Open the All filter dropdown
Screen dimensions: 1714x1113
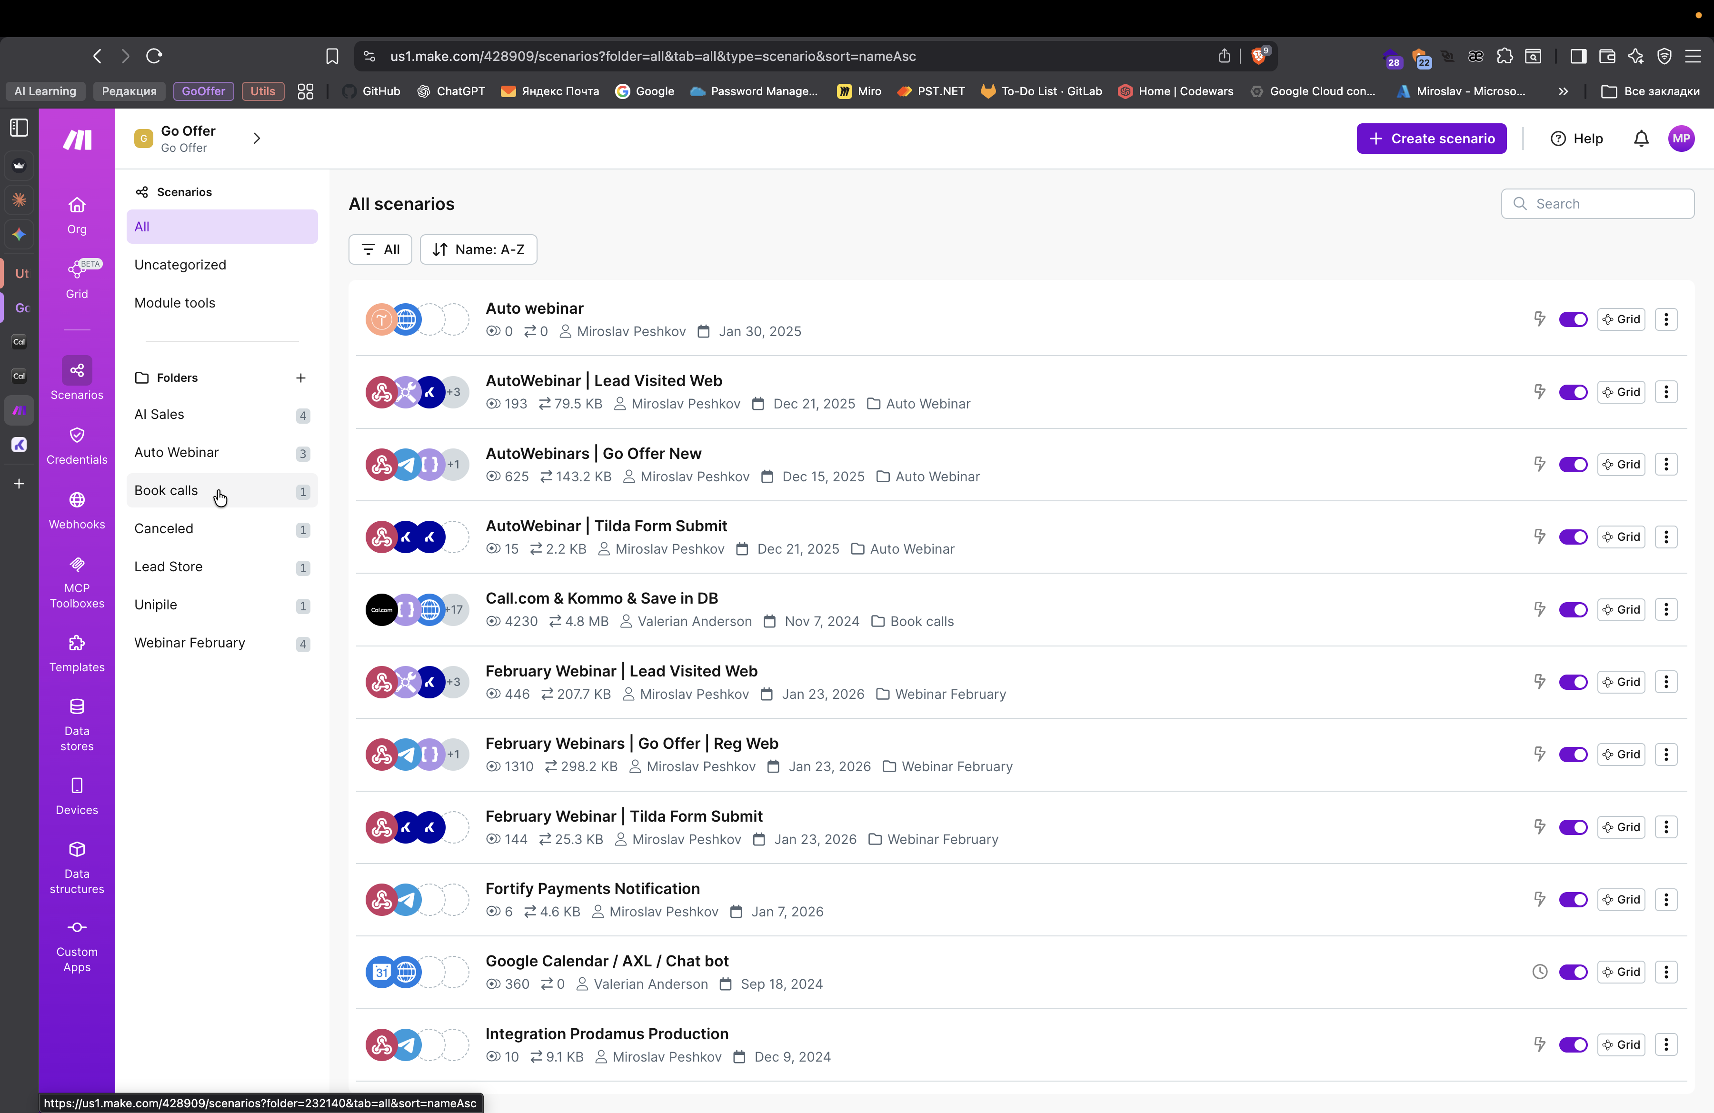point(380,250)
